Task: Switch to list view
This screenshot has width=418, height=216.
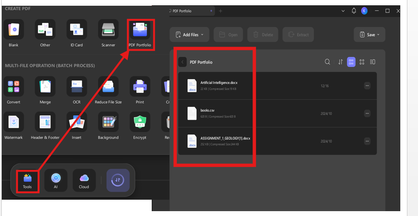Action: click(351, 62)
